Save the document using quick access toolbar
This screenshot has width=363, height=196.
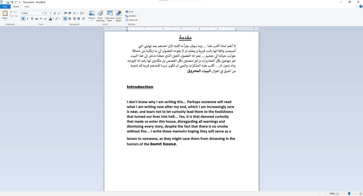point(8,2)
